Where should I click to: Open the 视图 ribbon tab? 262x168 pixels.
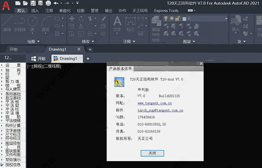click(80, 10)
